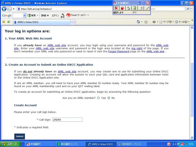Click the address bar with arrl.org URL
Image resolution: width=196 pixels, height=147 pixels.
(65, 9)
